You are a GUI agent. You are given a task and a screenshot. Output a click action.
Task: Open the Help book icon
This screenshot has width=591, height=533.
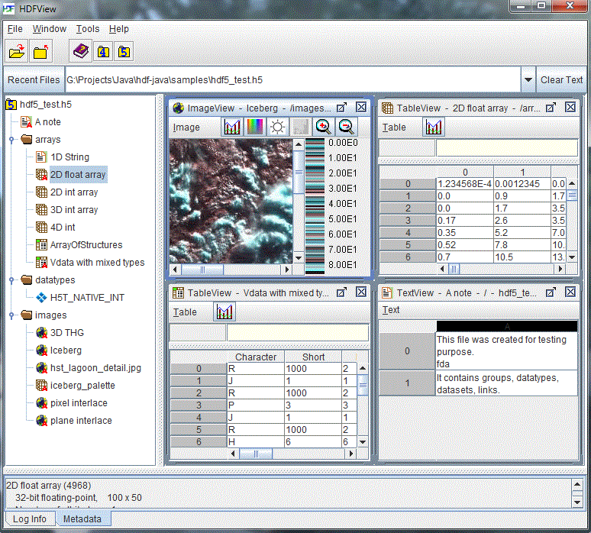[x=81, y=51]
